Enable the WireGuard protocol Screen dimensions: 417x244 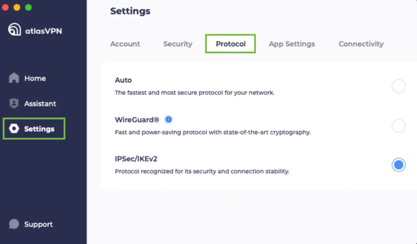coord(398,125)
